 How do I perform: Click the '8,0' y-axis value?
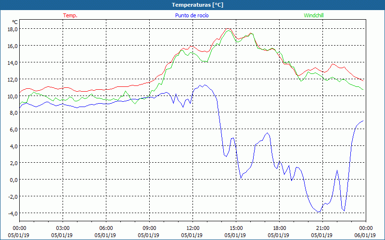[14, 113]
